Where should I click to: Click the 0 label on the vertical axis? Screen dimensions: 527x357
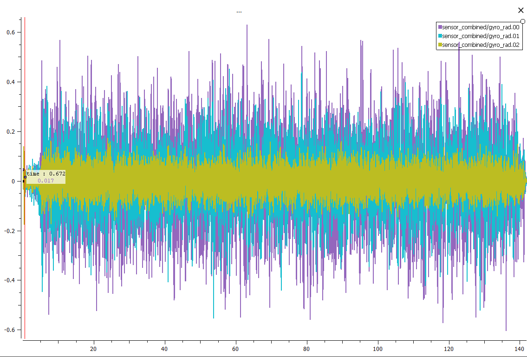pyautogui.click(x=13, y=182)
